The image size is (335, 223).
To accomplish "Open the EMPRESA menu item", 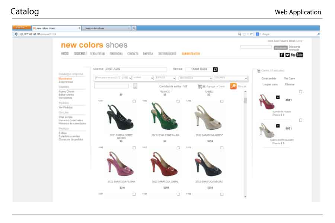I will 148,54.
